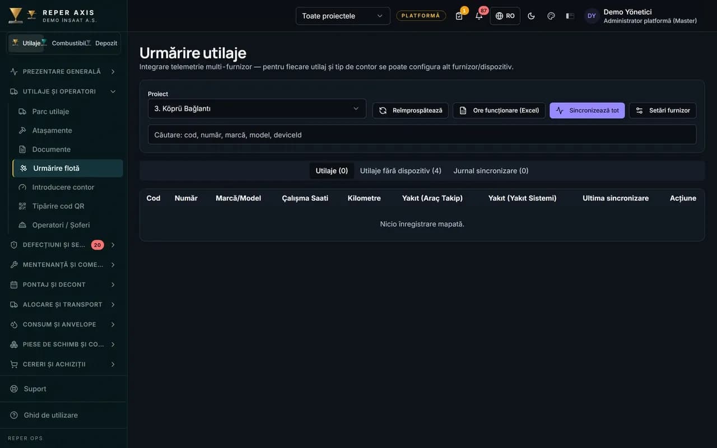Focus the Căutare search field
This screenshot has height=448, width=717.
(422, 135)
